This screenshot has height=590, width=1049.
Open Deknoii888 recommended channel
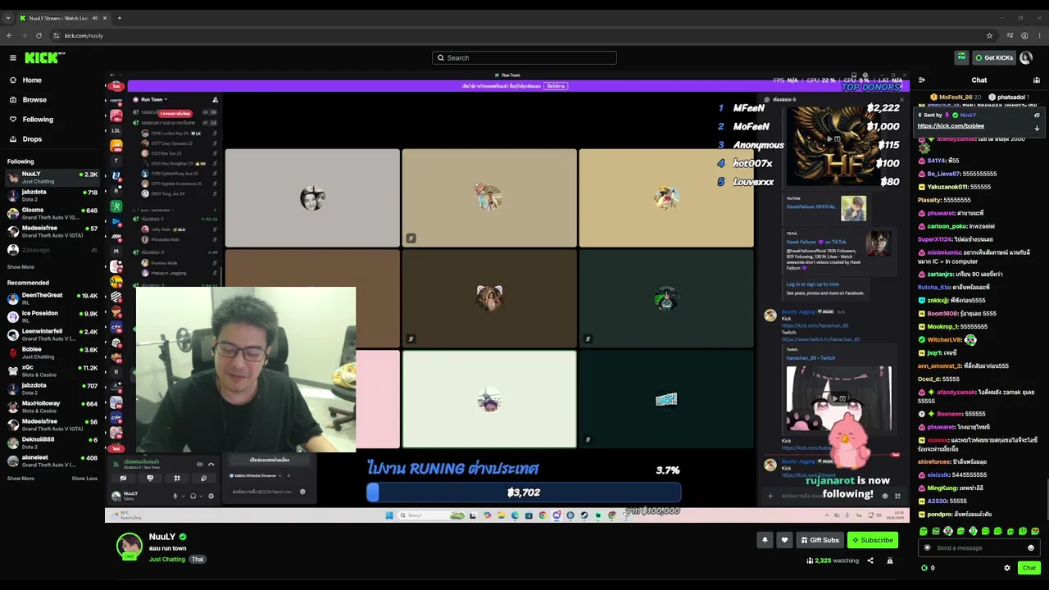pyautogui.click(x=52, y=442)
